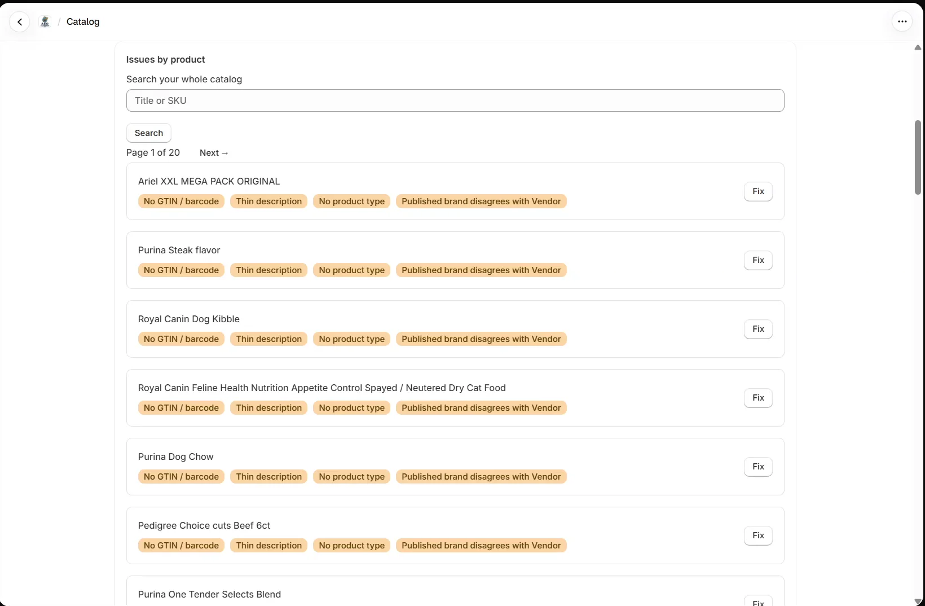
Task: Click 'Purina One Tender Selects Blend' title
Action: pyautogui.click(x=209, y=595)
